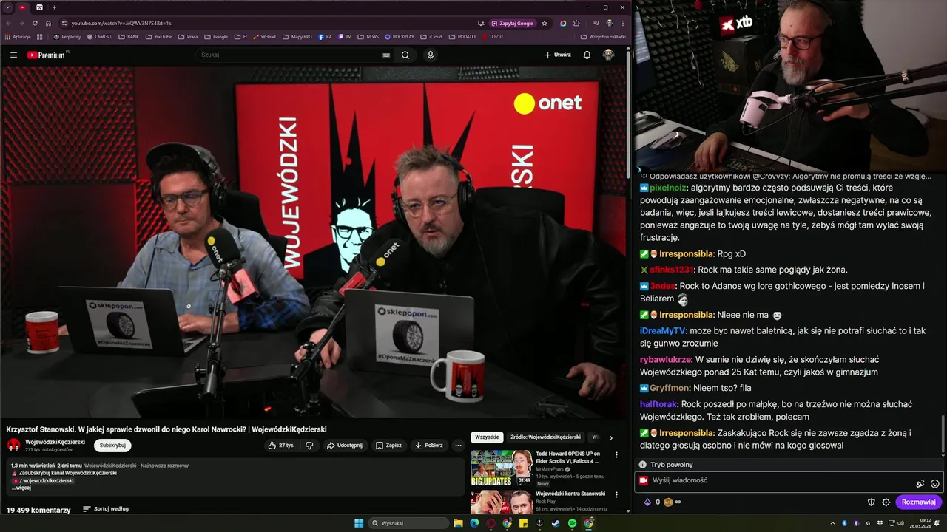Open Praca bookmarks folder
This screenshot has height=532, width=947.
pos(188,36)
